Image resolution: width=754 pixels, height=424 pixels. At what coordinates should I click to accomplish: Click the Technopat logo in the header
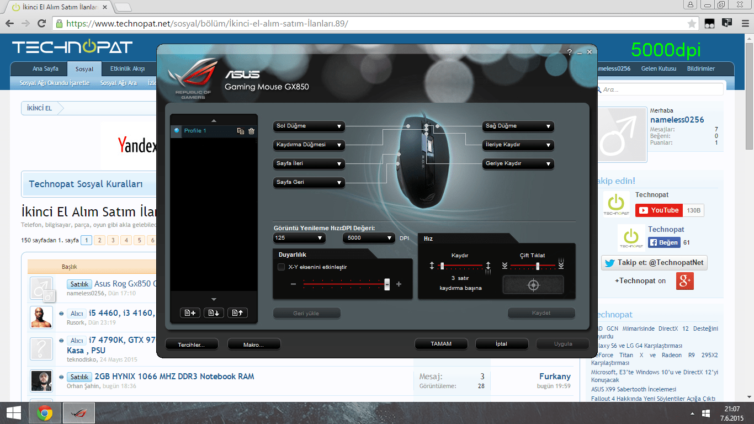pyautogui.click(x=72, y=47)
